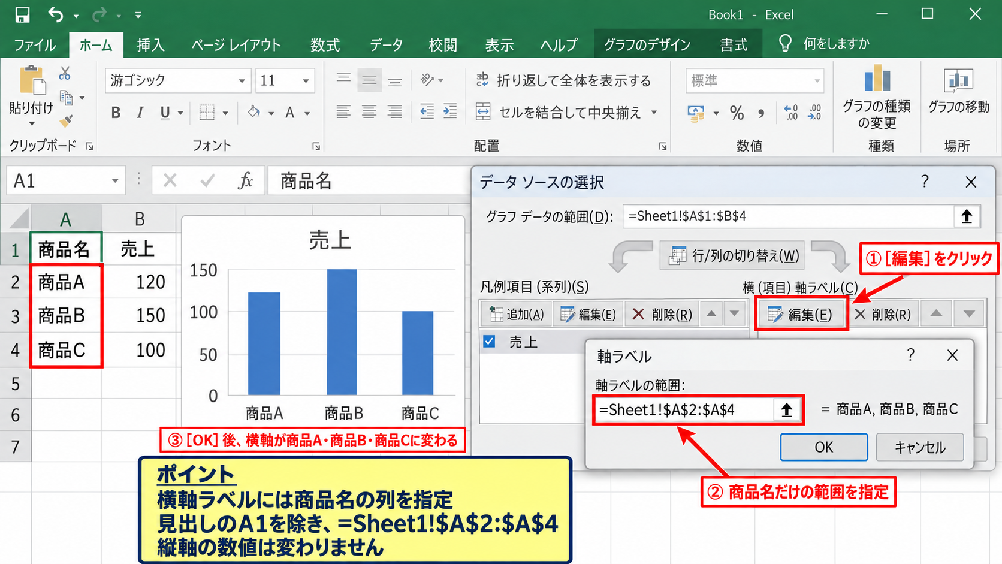The width and height of the screenshot is (1002, 564).
Task: Click 編集(E) under 横軸ラベル
Action: (x=801, y=314)
